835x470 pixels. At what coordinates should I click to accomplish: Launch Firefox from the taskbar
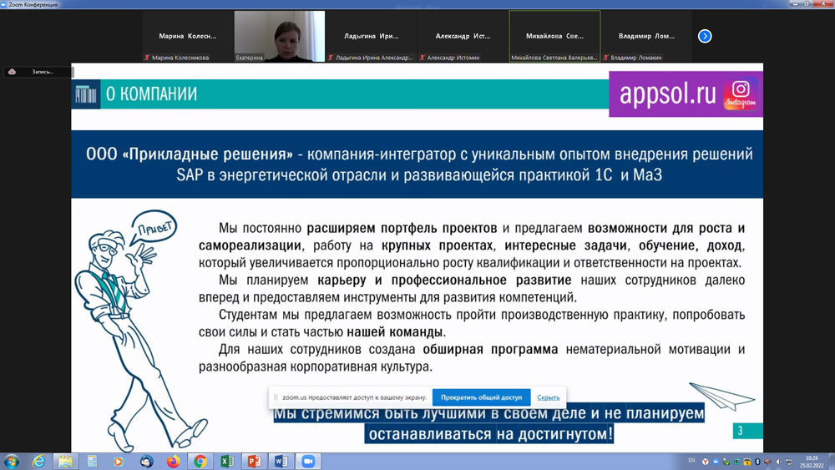173,461
